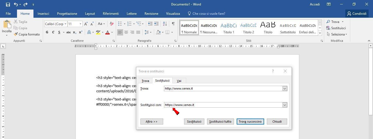
Task: Apply the red font color swatch
Action: click(x=107, y=32)
